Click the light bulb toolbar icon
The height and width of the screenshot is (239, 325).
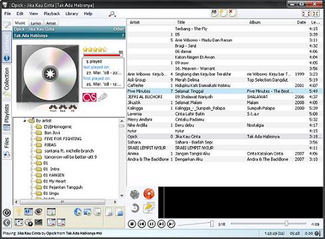pos(19,212)
